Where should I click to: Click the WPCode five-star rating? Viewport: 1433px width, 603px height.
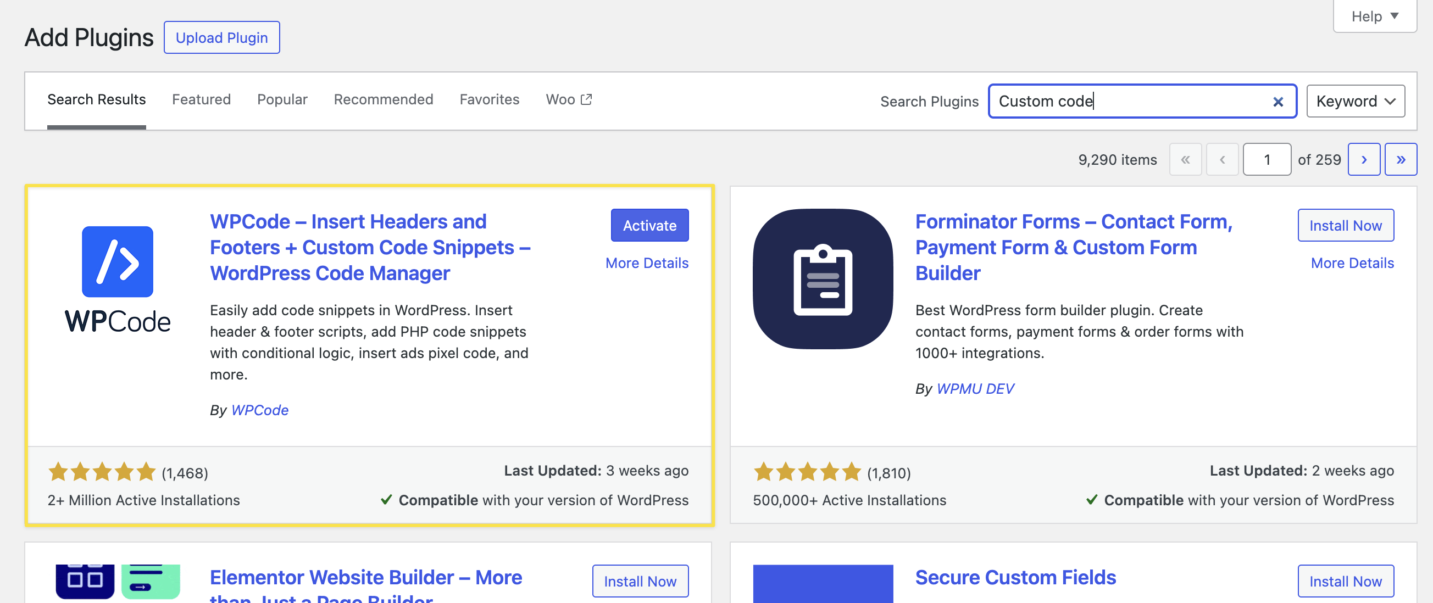pos(102,472)
